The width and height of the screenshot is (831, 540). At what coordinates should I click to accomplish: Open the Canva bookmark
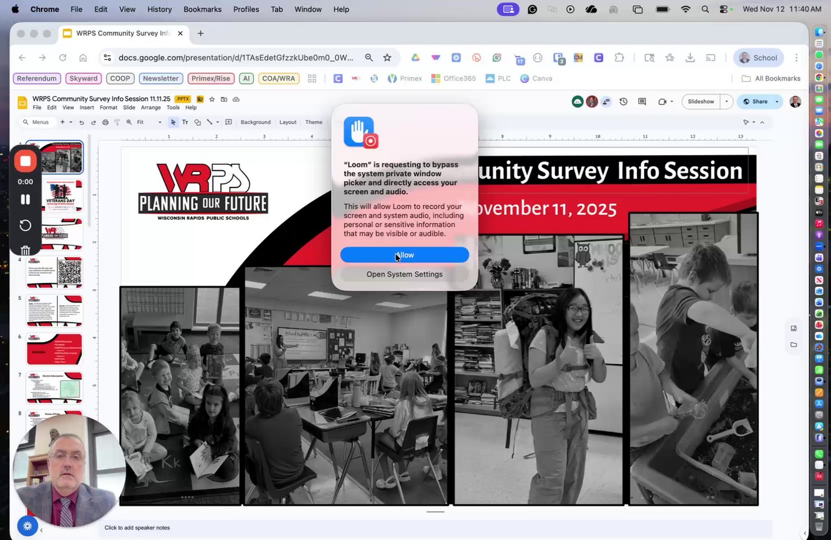[536, 79]
